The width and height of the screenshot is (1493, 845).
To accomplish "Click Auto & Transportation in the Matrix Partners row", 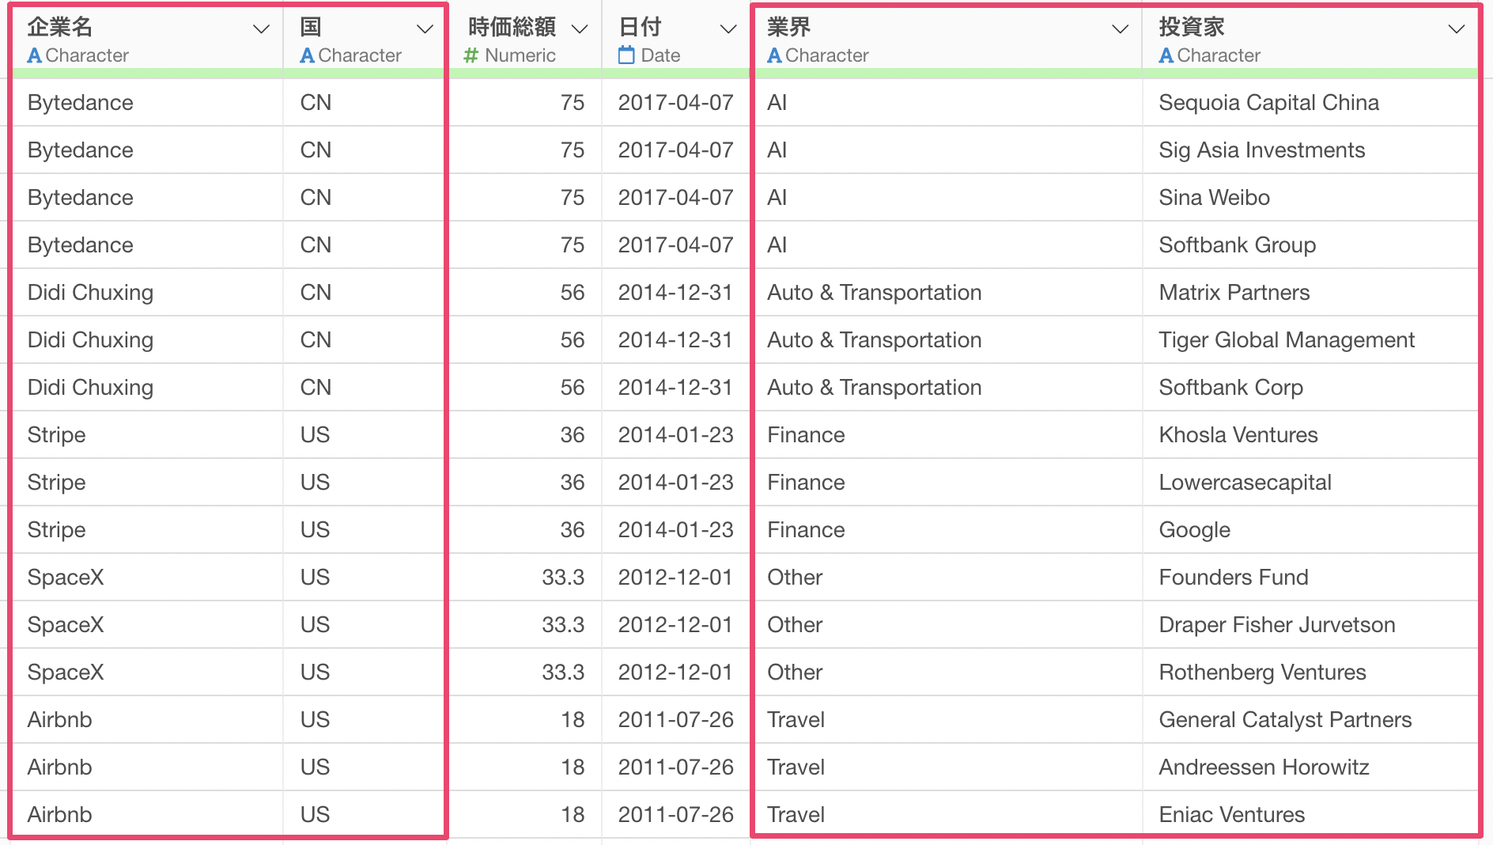I will [874, 293].
